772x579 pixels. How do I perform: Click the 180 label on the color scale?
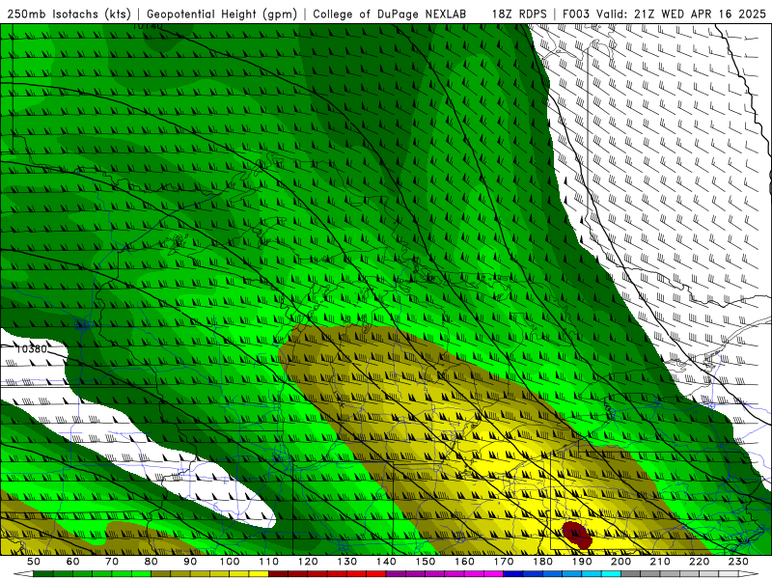(543, 562)
